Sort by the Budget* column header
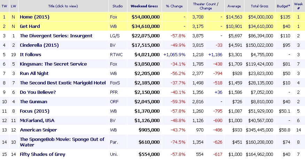The width and height of the screenshot is (305, 159). point(283,6)
